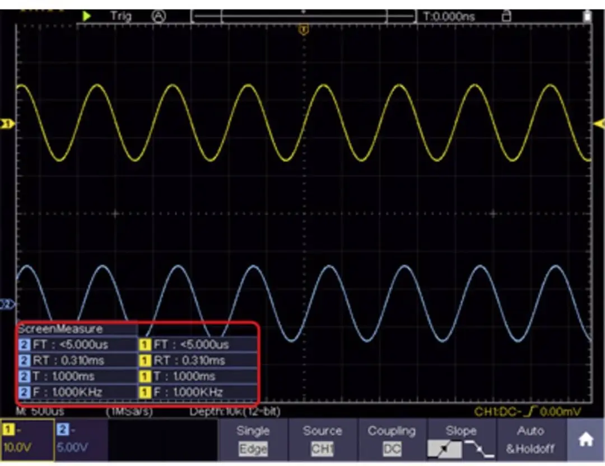The image size is (605, 466).
Task: Open the Coupling DC menu item
Action: pyautogui.click(x=392, y=440)
